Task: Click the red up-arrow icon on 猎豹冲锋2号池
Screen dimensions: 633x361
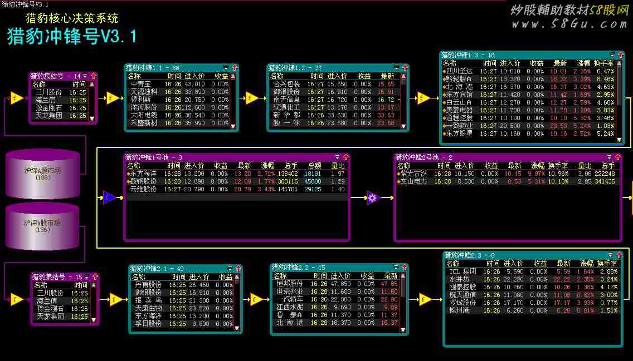Action: pos(617,157)
